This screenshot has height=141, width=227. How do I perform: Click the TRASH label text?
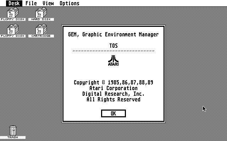point(13,137)
